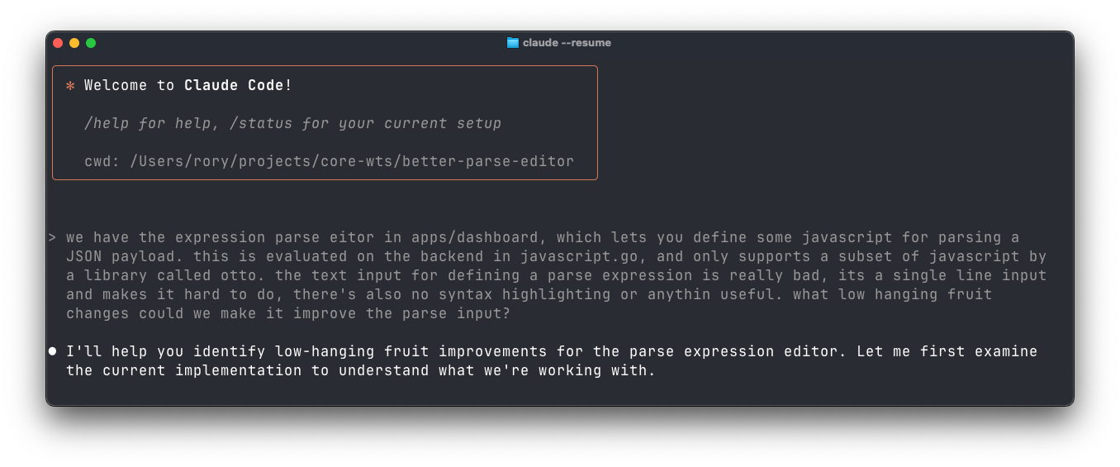1120x467 pixels.
Task: Click the orange asterisk icon in the welcome box
Action: point(70,86)
